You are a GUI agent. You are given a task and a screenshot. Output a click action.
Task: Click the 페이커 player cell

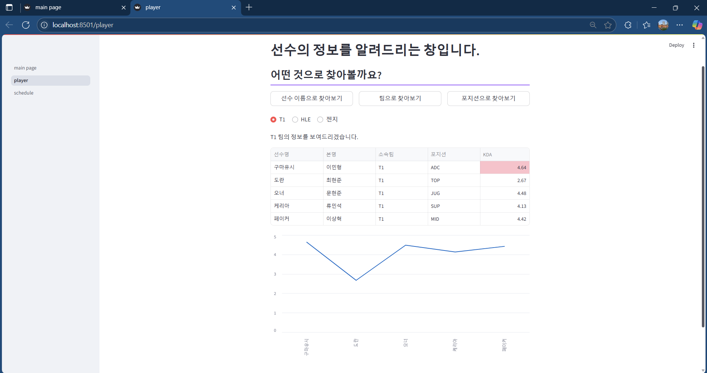(297, 219)
